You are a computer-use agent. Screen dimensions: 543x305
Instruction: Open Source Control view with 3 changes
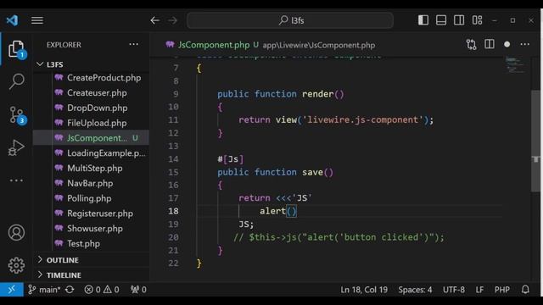(x=16, y=115)
